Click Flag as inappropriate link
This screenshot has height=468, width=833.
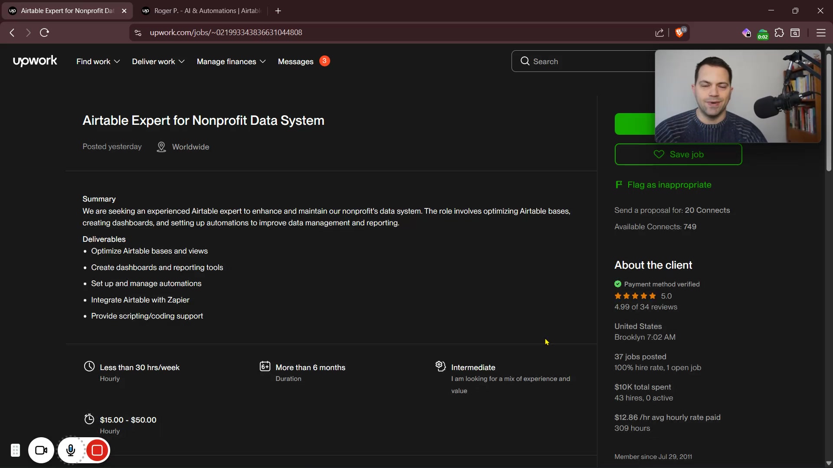pyautogui.click(x=669, y=185)
